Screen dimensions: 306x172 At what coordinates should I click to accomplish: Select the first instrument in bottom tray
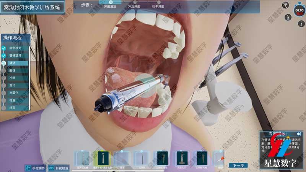pos(83,158)
